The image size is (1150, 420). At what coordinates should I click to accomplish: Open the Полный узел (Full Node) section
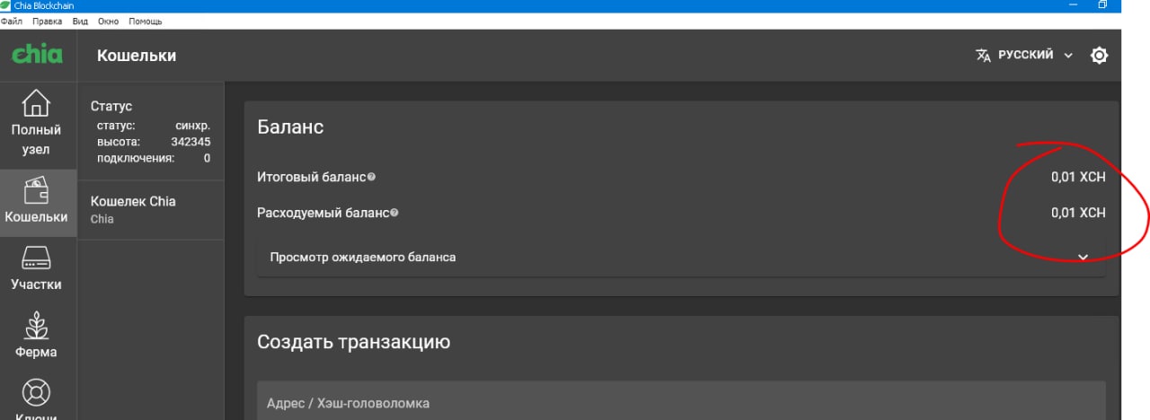(36, 124)
